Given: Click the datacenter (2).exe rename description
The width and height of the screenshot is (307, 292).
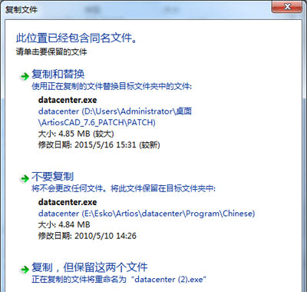Looking at the screenshot, I should 119,279.
